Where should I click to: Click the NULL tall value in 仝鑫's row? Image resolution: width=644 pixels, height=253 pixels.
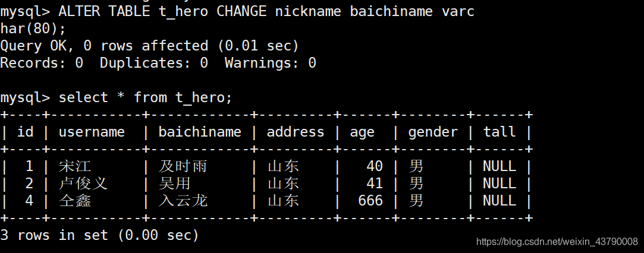coord(500,201)
